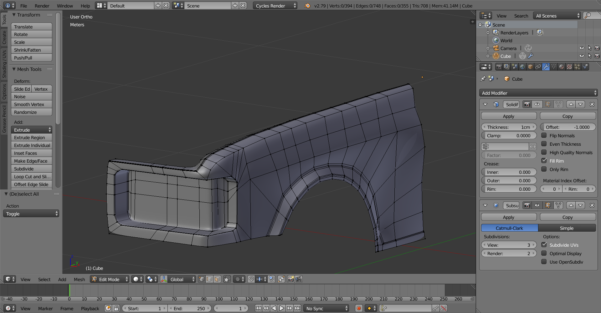Image resolution: width=601 pixels, height=313 pixels.
Task: Open the Render menu
Action: (42, 6)
